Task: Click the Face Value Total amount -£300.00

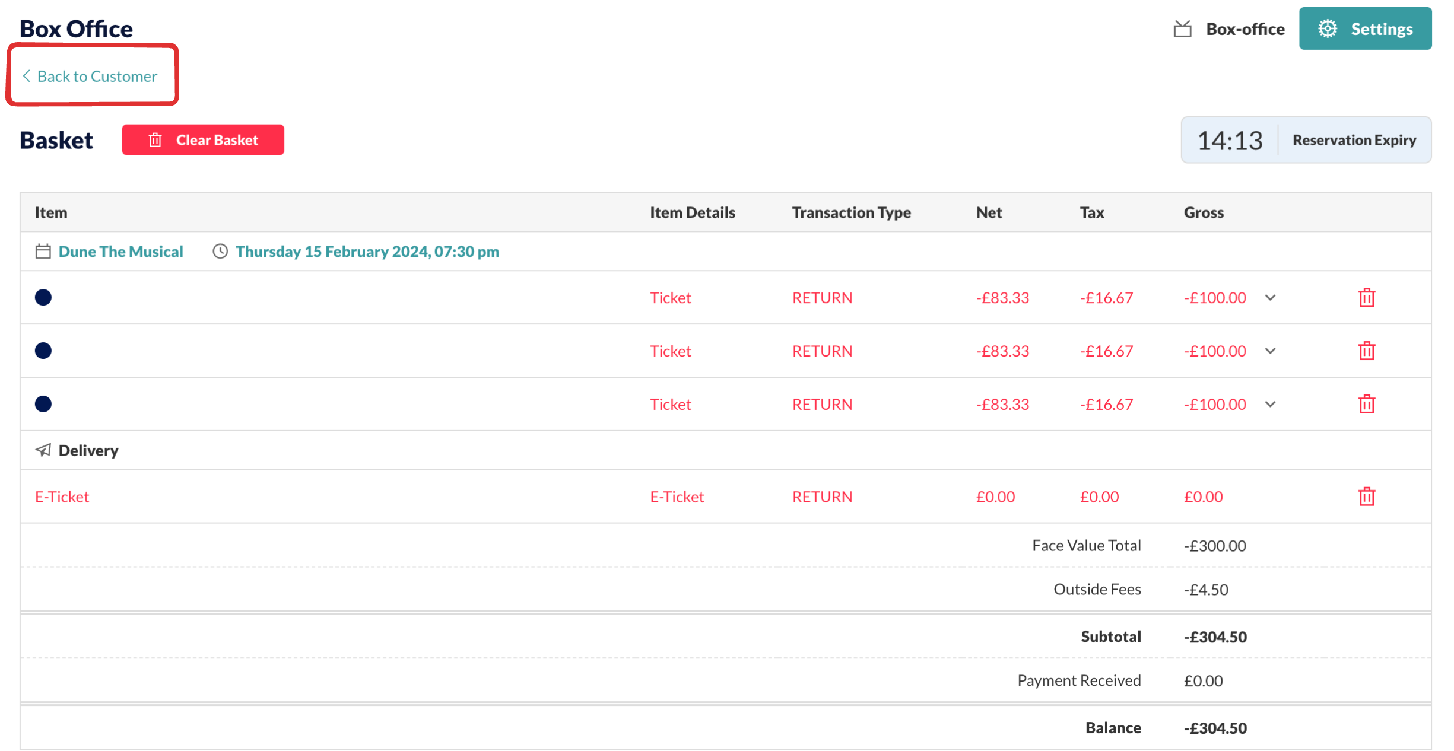Action: pos(1215,546)
